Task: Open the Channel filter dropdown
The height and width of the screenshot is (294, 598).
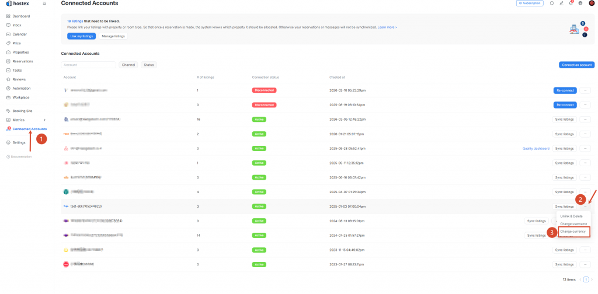Action: point(128,65)
